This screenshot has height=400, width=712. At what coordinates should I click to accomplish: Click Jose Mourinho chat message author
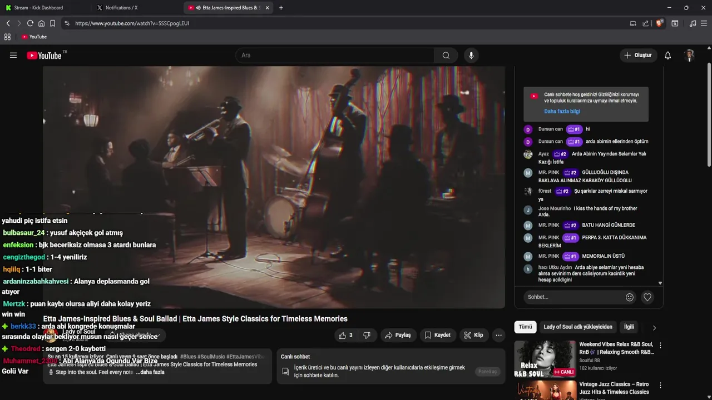coord(555,208)
